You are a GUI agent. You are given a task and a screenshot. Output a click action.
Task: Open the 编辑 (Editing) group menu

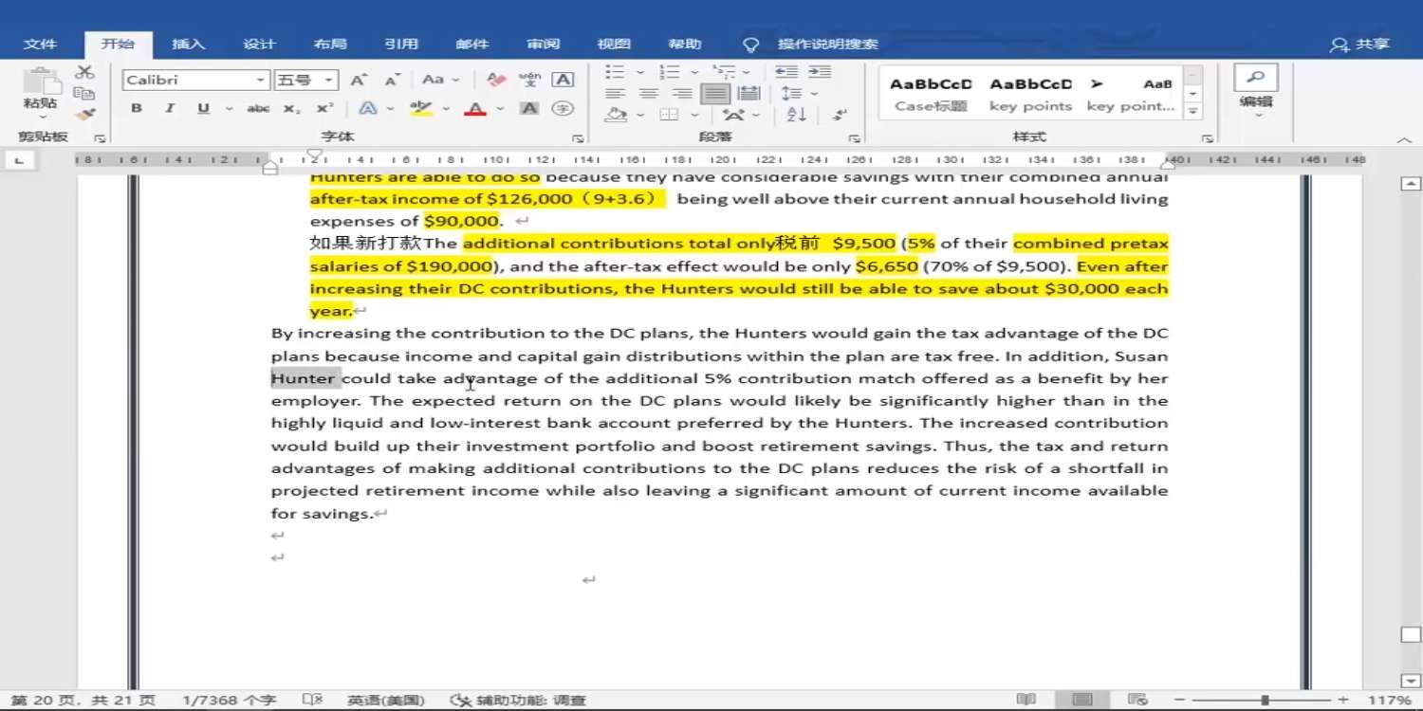[1256, 92]
